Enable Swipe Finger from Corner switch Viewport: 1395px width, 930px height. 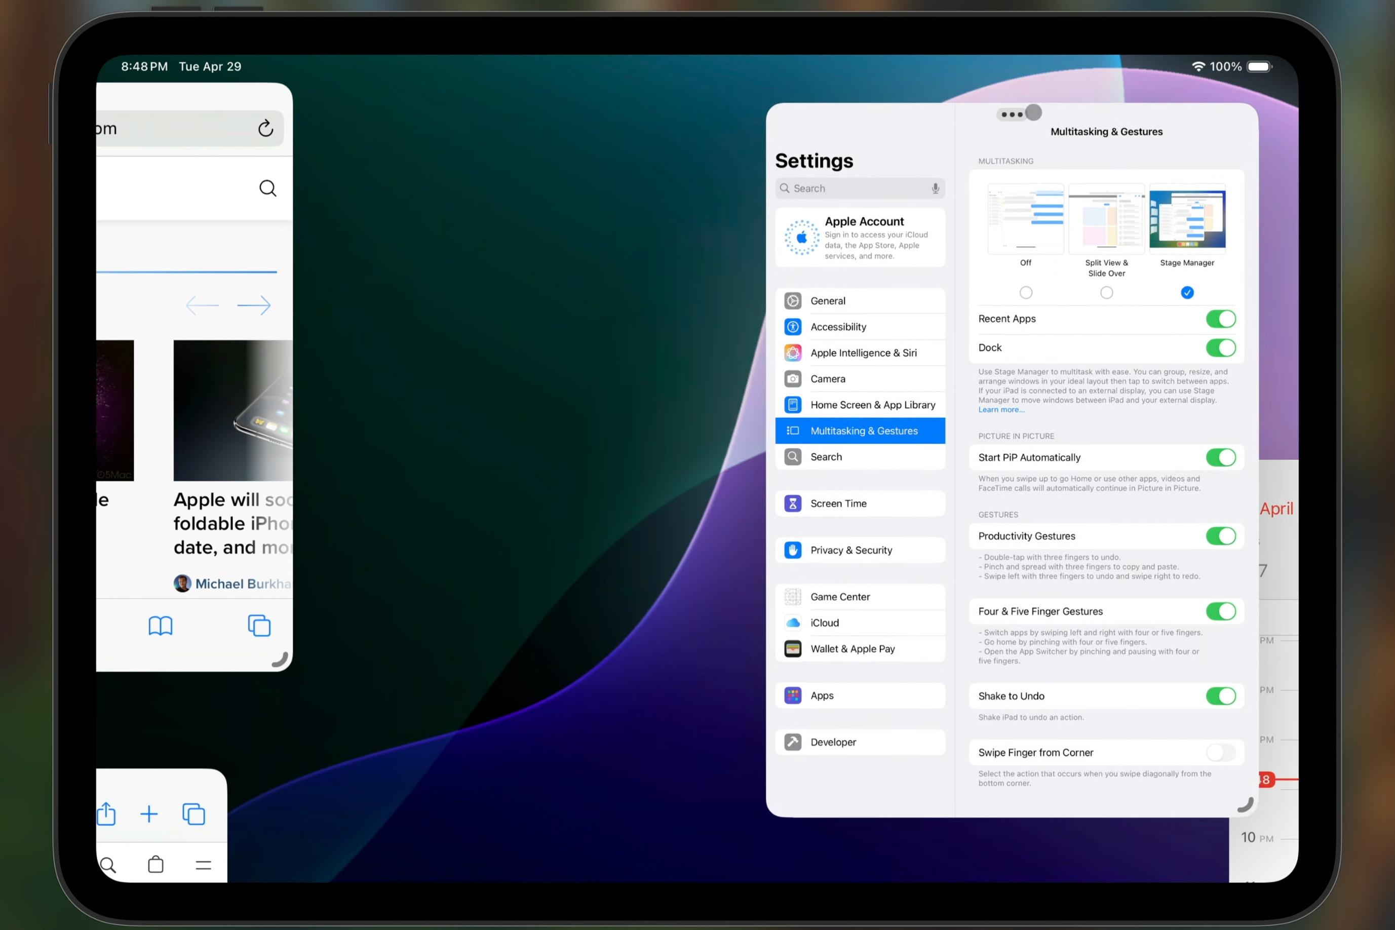[1221, 753]
